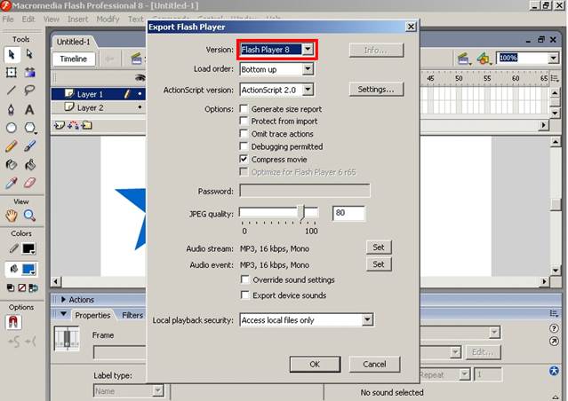
Task: Click Set button for Audio stream
Action: 379,248
